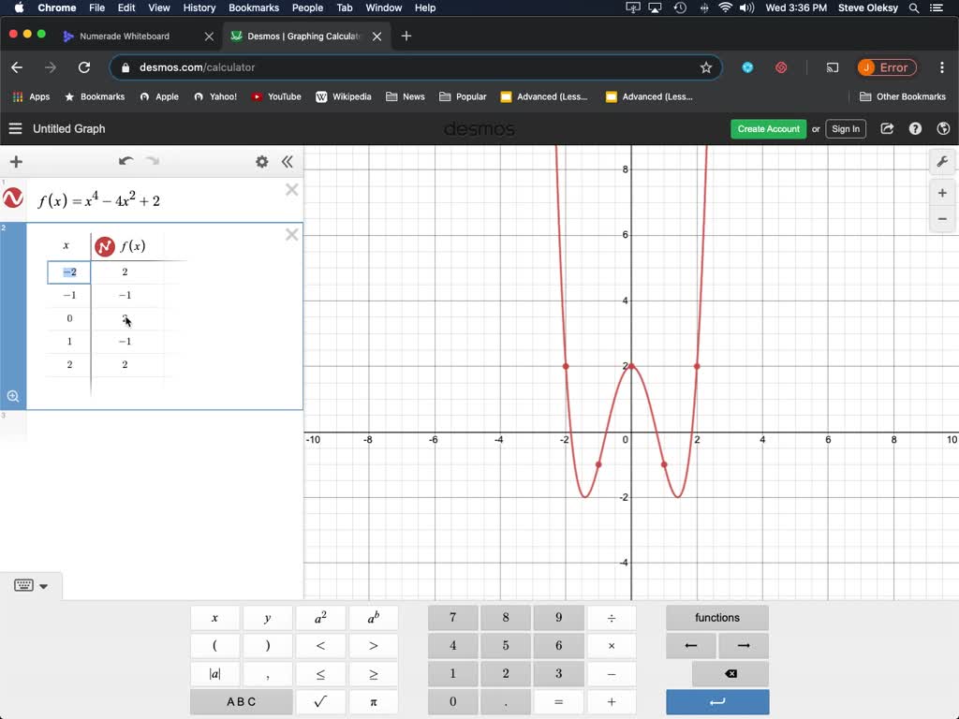Collapse the expression list with the double chevron
This screenshot has width=959, height=719.
[x=288, y=161]
